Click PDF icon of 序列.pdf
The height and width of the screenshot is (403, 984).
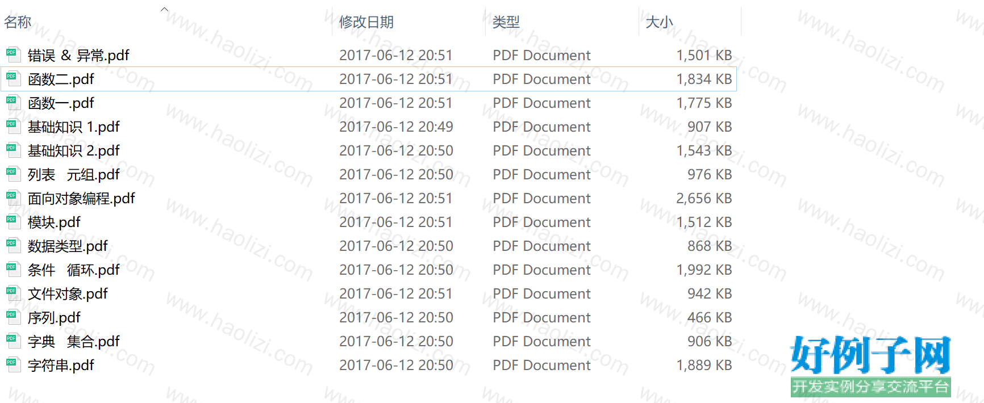13,317
